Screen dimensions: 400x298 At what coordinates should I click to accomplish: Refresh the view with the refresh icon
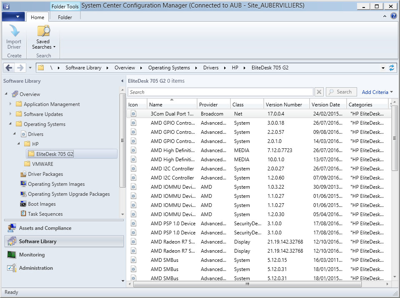392,68
